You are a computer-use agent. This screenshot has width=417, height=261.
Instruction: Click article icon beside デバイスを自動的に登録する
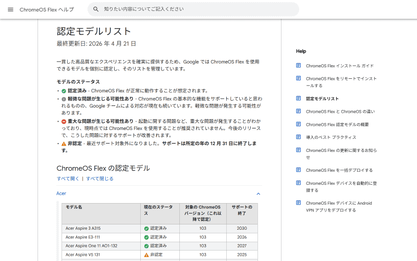click(298, 183)
